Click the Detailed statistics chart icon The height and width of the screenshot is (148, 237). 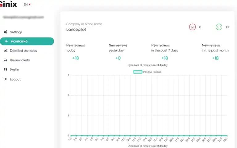(x=6, y=51)
